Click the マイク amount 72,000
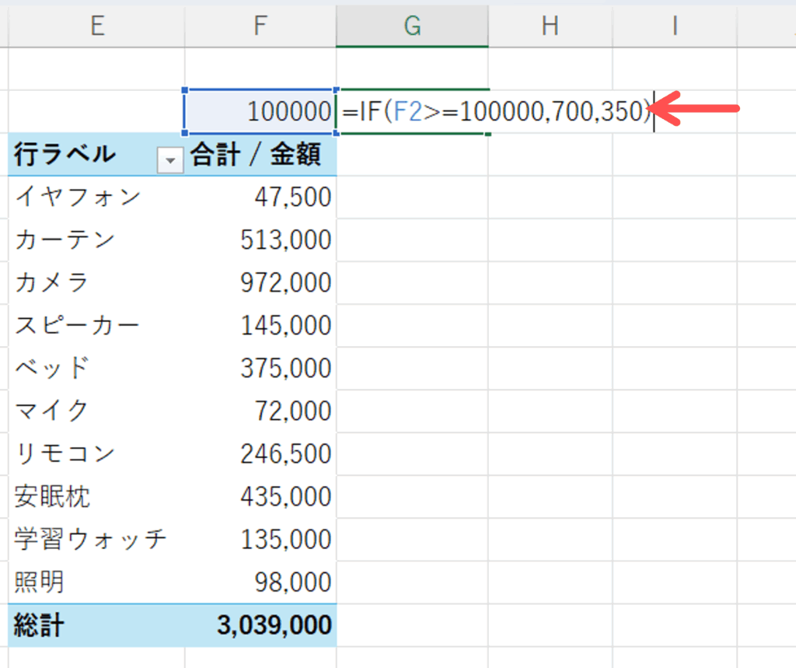The width and height of the screenshot is (796, 668). point(292,411)
